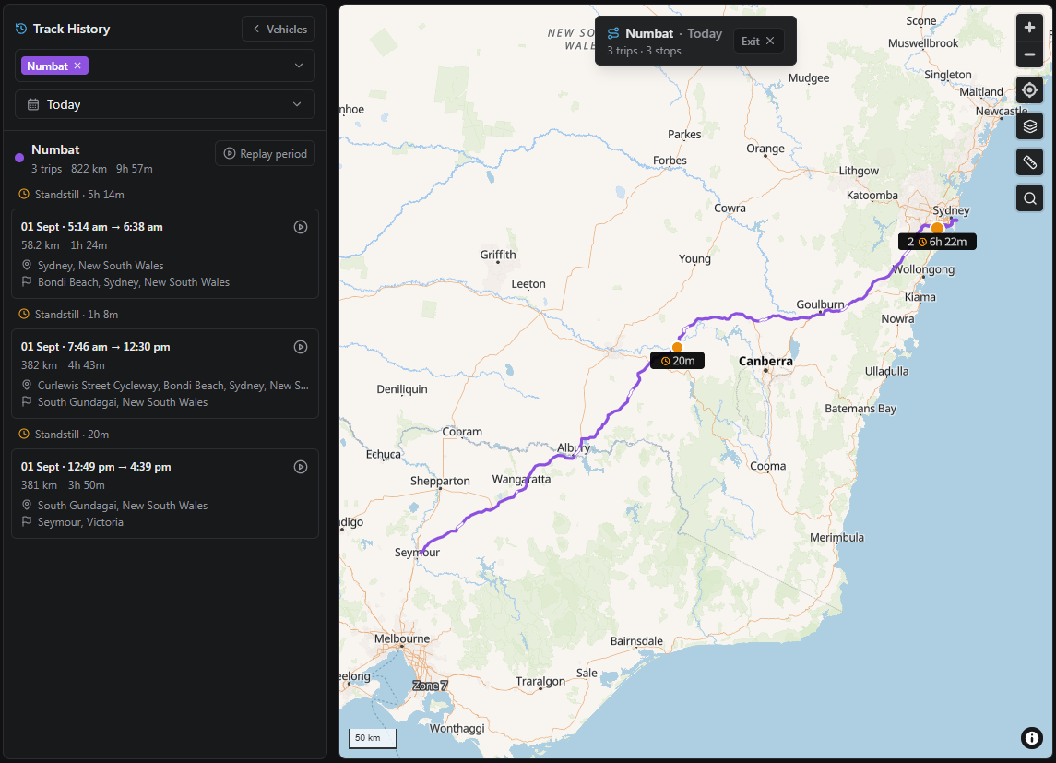Expand the vehicle selector dropdown
The image size is (1056, 763).
coord(298,66)
